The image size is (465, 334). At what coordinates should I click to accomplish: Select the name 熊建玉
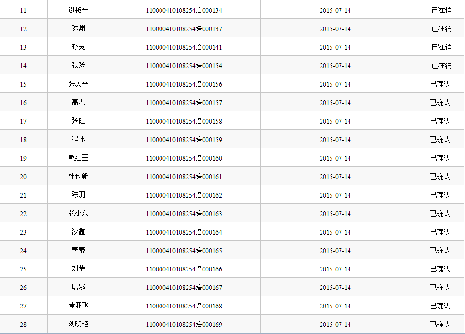[78, 158]
